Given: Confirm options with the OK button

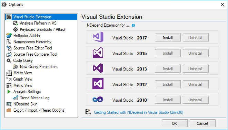Looking at the screenshot, I should pos(175,123).
